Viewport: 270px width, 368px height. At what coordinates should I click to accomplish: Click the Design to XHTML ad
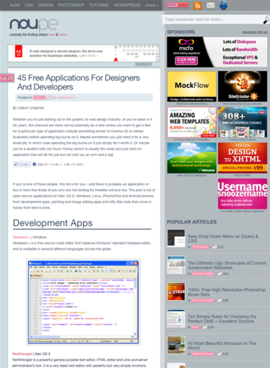(x=242, y=158)
